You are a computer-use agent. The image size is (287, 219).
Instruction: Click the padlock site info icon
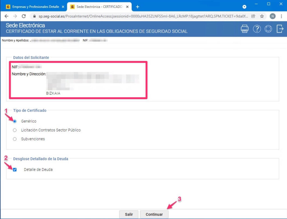(34, 16)
